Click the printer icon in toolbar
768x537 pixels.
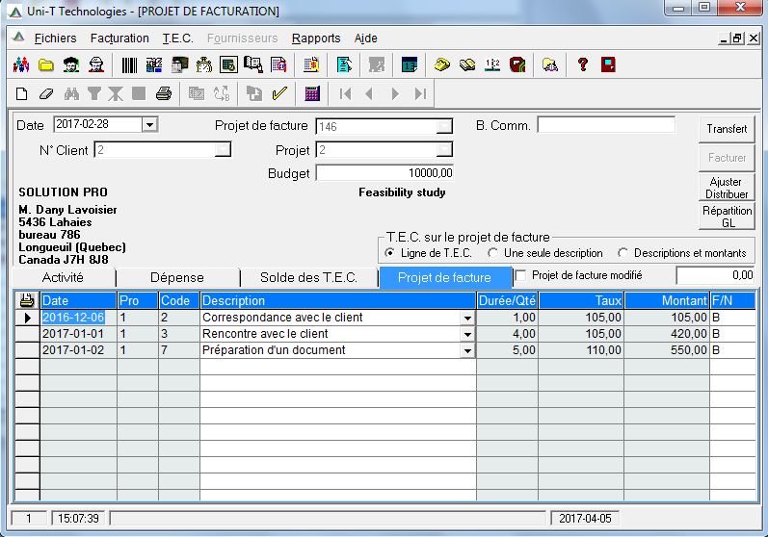[x=164, y=93]
